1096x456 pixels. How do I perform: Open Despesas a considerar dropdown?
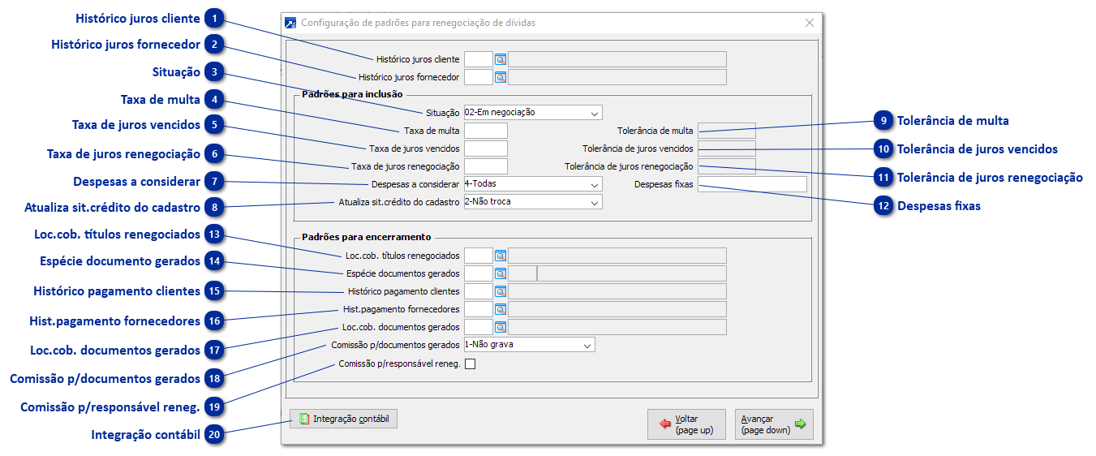tap(595, 184)
